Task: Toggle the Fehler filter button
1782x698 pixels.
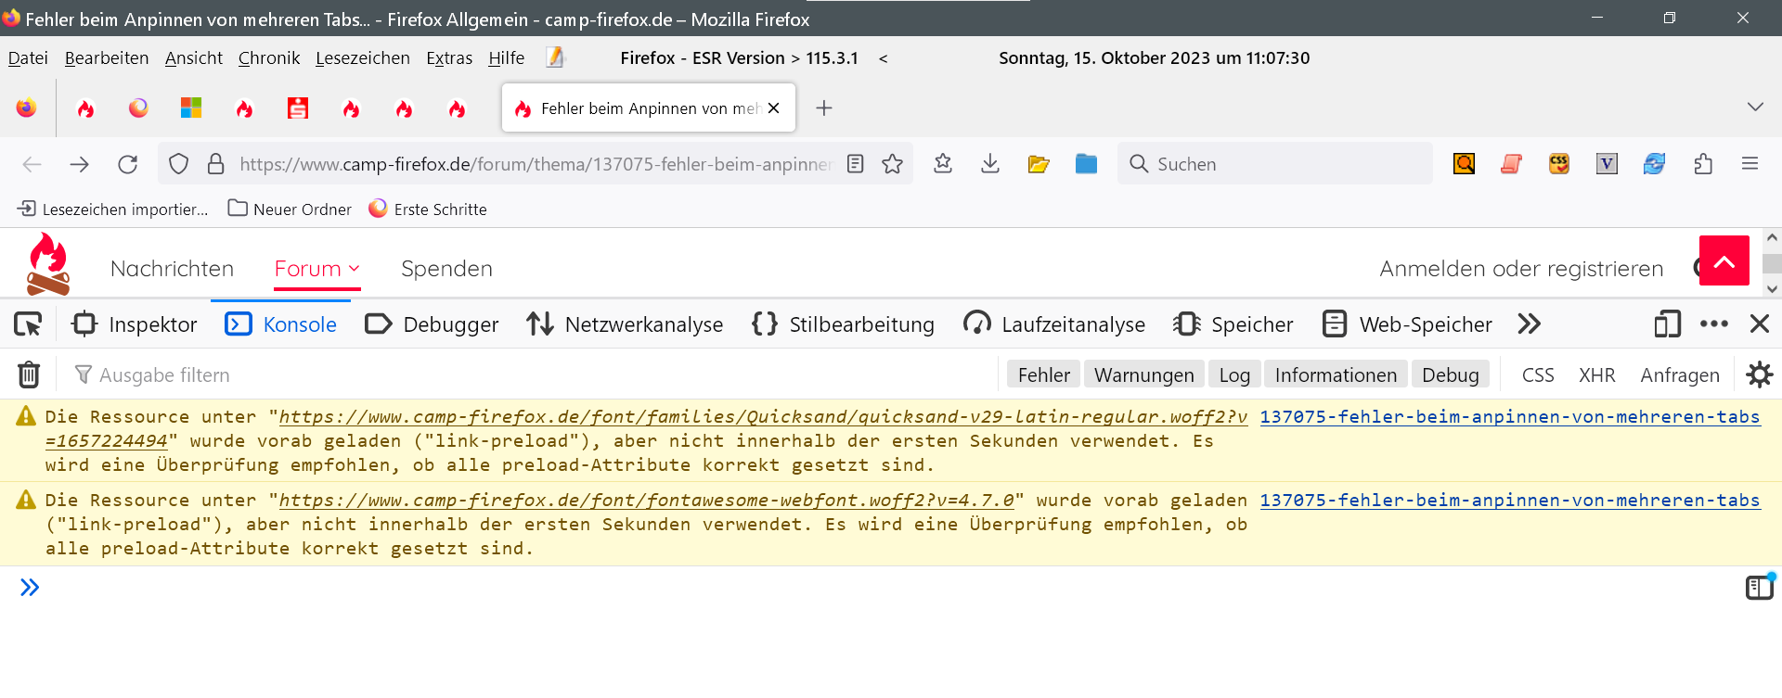Action: pyautogui.click(x=1043, y=374)
